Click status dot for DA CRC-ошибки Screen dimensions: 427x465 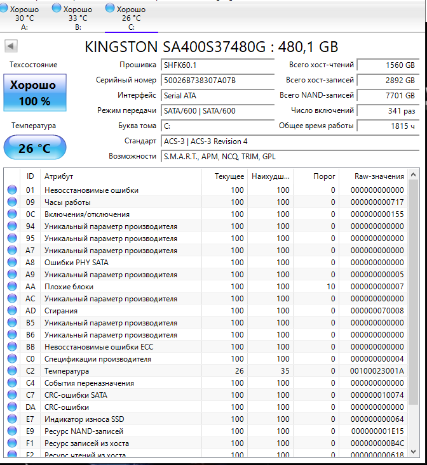[x=12, y=407]
